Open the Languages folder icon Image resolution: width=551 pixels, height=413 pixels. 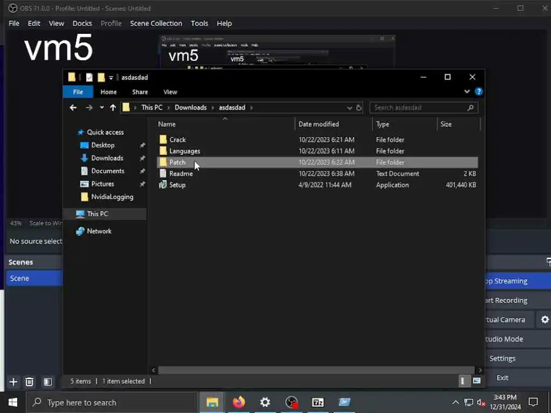coord(163,151)
